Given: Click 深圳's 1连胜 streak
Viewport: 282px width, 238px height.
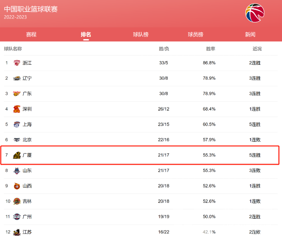Looking at the screenshot, I should [x=255, y=109].
